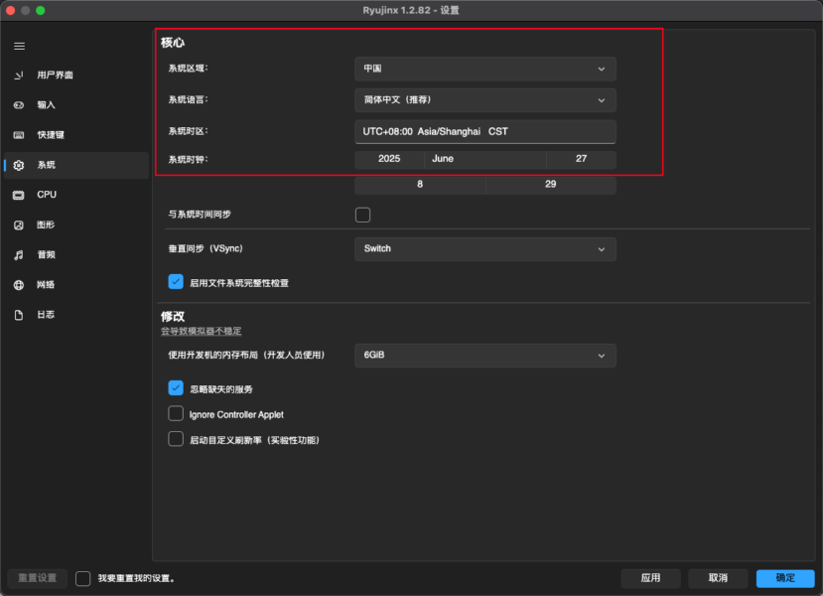Open the 输入 controller settings icon
Image resolution: width=823 pixels, height=596 pixels.
(19, 105)
